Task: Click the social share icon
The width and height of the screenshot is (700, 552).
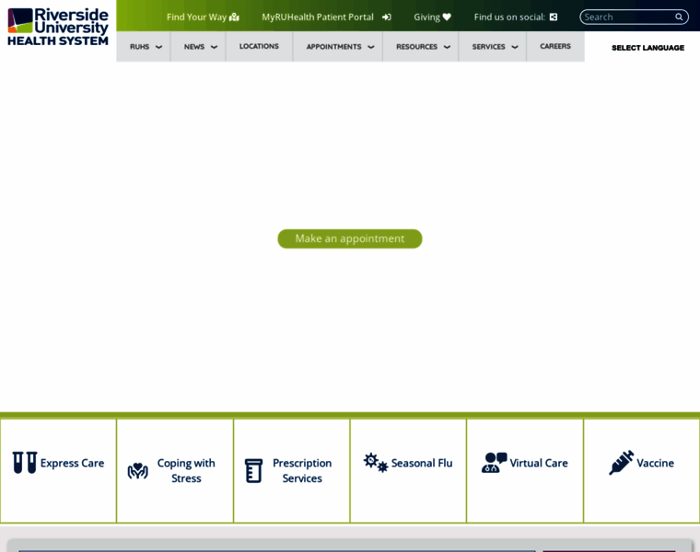Action: click(554, 17)
